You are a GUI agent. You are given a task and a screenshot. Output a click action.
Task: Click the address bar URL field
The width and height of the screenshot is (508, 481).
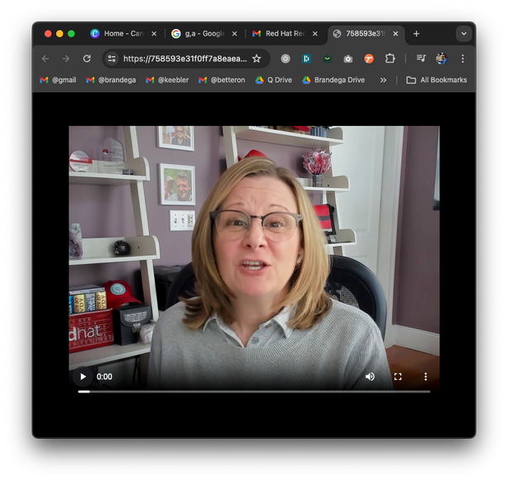pos(185,59)
